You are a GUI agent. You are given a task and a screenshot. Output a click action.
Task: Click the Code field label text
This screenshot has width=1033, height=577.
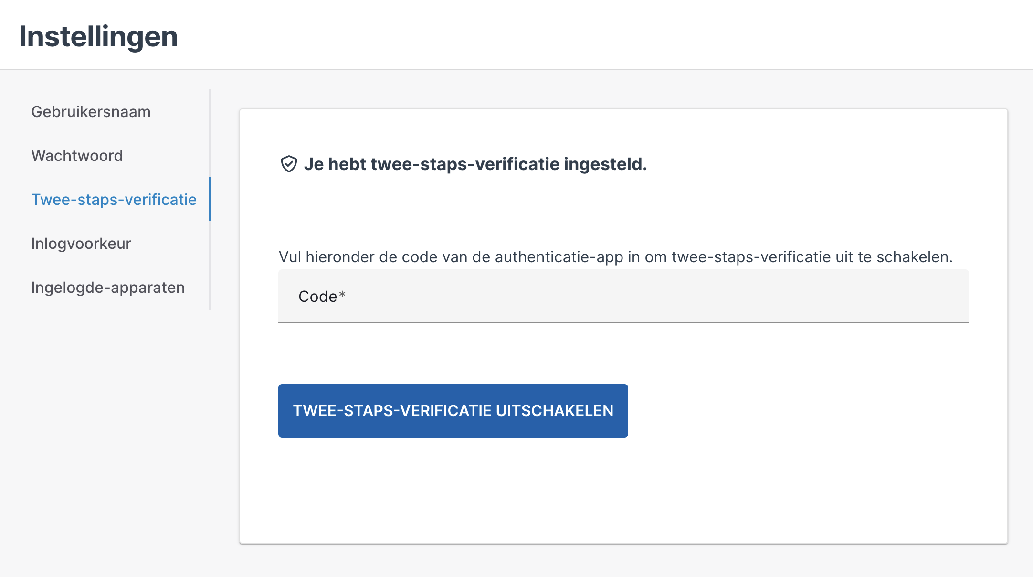317,297
